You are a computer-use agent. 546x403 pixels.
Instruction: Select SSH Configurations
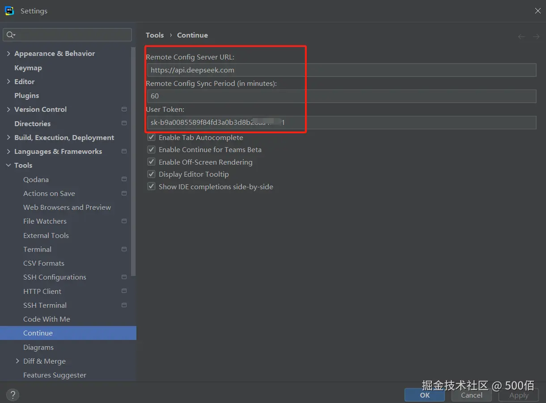coord(55,277)
